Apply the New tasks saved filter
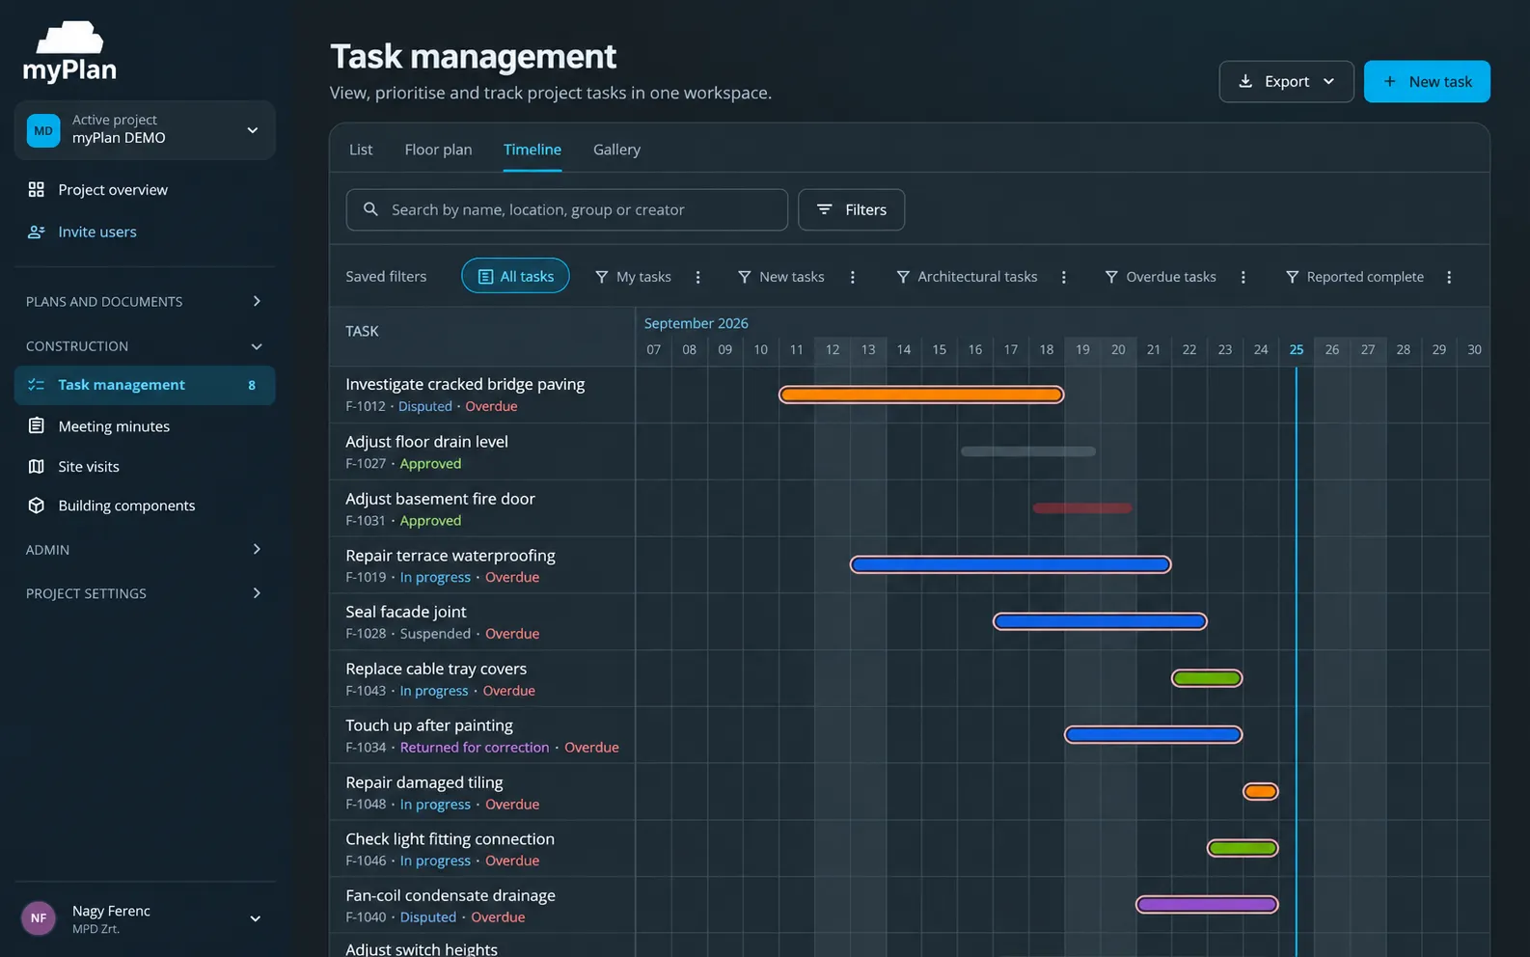This screenshot has width=1530, height=957. click(x=781, y=277)
